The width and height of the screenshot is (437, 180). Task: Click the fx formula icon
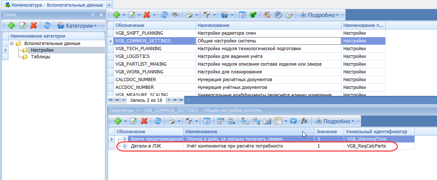[304, 121]
